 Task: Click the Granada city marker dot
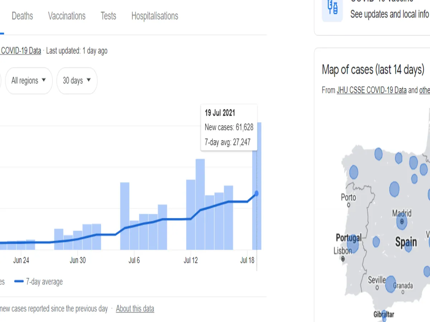coord(403,292)
